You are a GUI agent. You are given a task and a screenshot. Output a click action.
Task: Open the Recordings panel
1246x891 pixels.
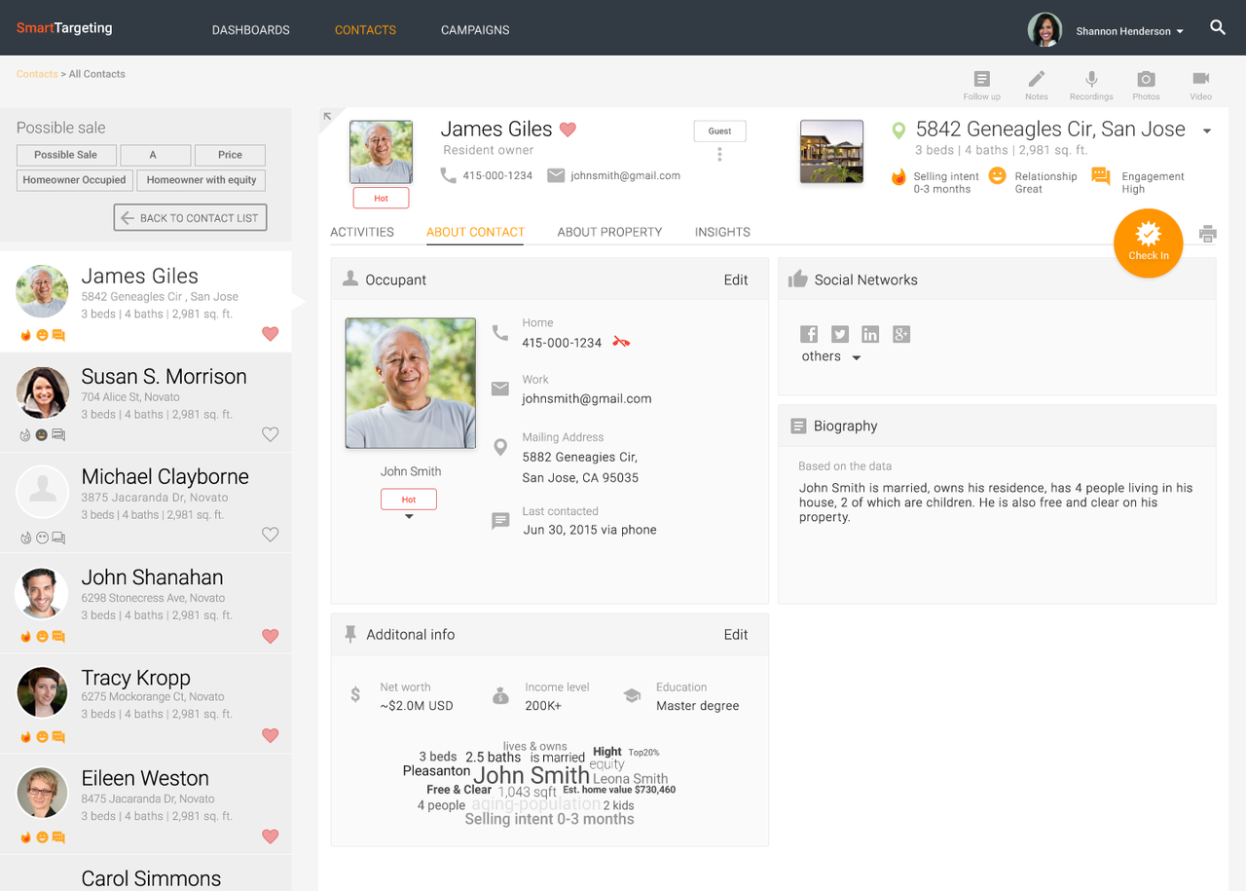1090,86
